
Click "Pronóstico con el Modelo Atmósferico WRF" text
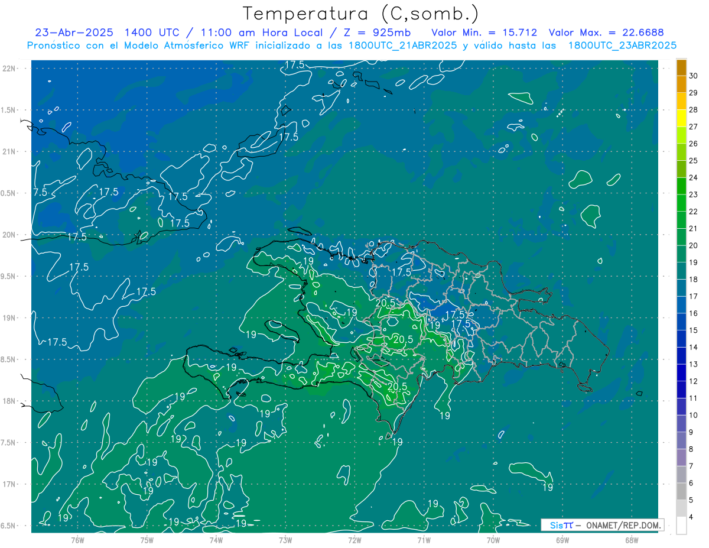(138, 46)
